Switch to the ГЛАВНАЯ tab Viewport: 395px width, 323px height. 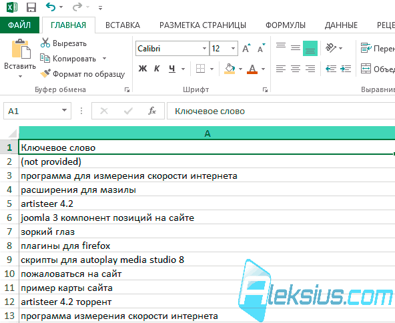click(x=68, y=25)
